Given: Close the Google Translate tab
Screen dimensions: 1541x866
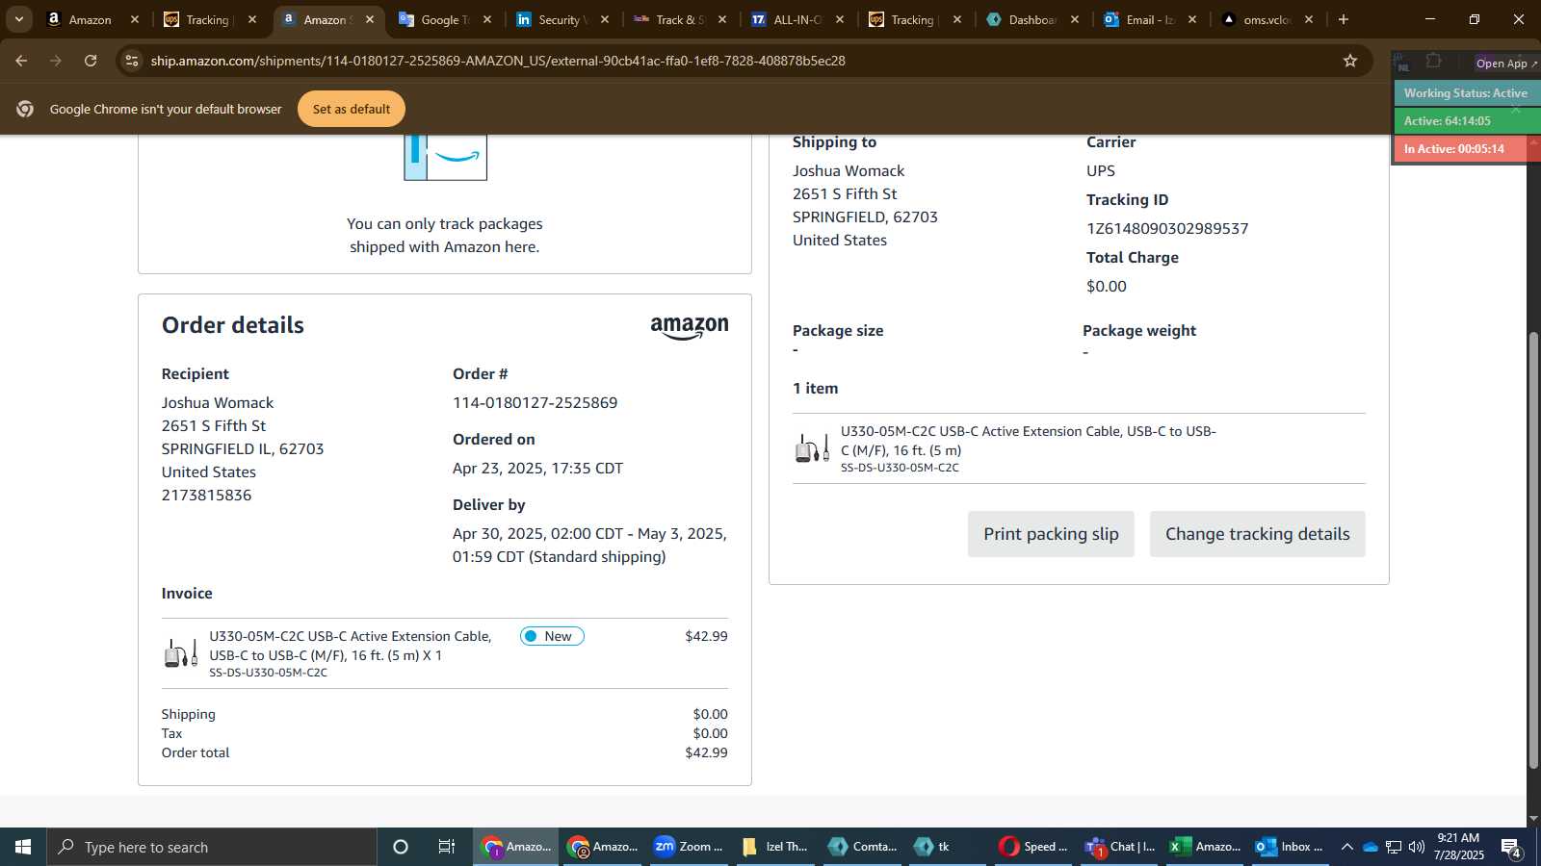Looking at the screenshot, I should [487, 19].
